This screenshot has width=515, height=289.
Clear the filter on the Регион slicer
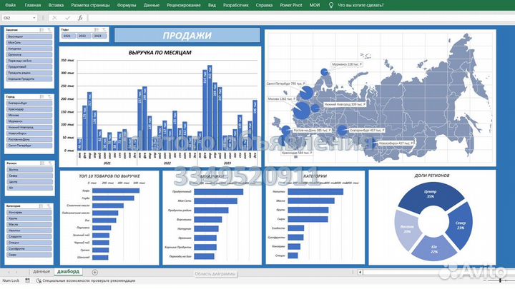tap(49, 163)
